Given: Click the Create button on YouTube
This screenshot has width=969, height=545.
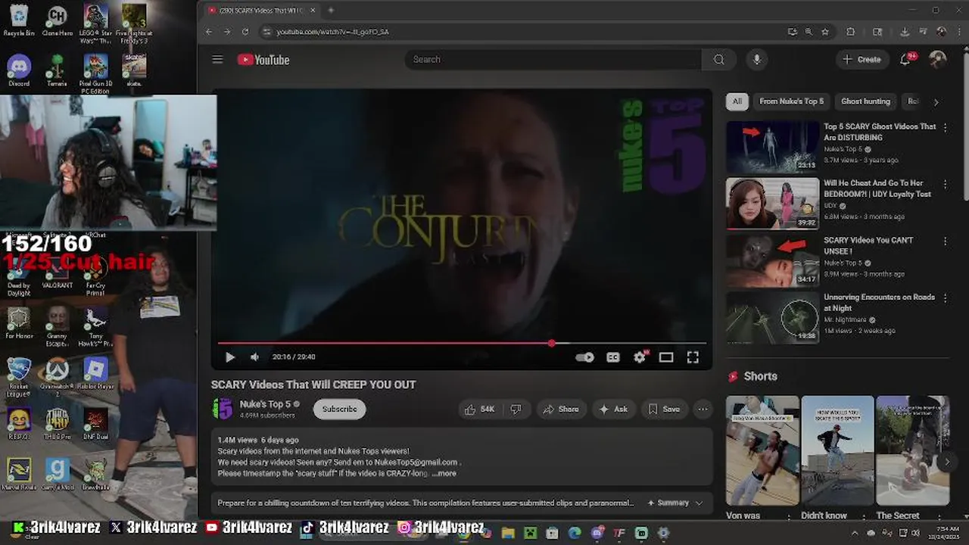Looking at the screenshot, I should tap(862, 60).
